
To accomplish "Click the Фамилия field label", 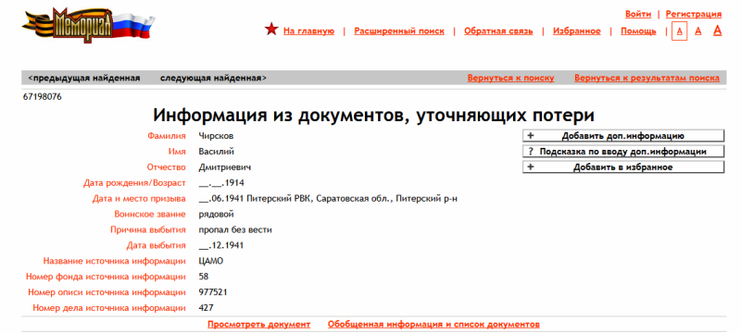I will 167,136.
